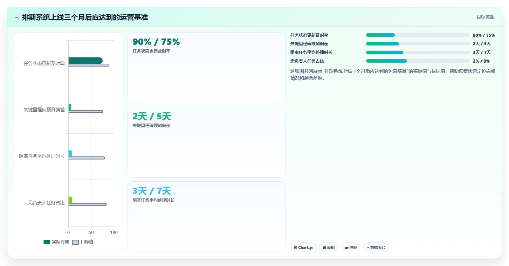
Task: Click the 关键里程碑预测偏差 caption under 2天 / 5天
Action: (151, 126)
